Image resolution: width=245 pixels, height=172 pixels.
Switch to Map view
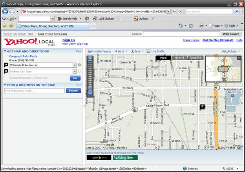(163, 58)
